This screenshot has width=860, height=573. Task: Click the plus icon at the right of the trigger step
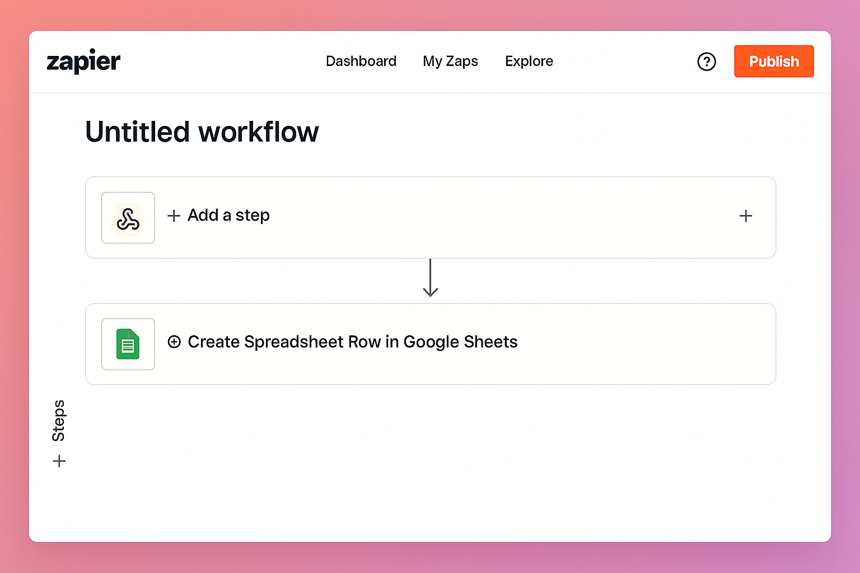click(746, 216)
